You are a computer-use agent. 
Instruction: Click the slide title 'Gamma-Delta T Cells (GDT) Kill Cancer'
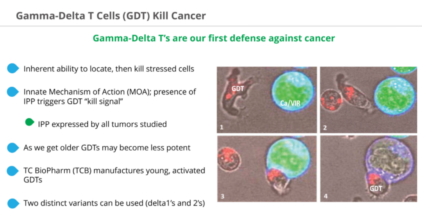click(x=111, y=16)
